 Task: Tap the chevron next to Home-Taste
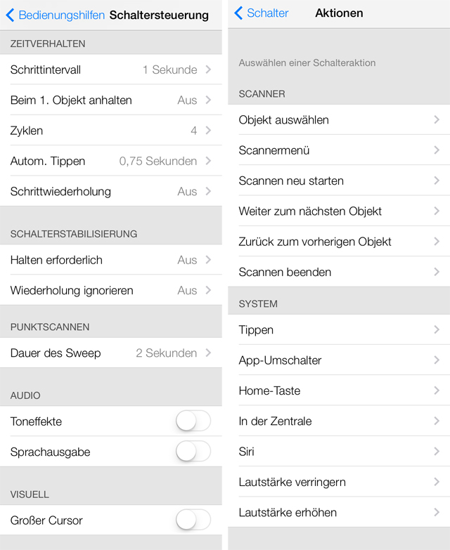coord(437,391)
